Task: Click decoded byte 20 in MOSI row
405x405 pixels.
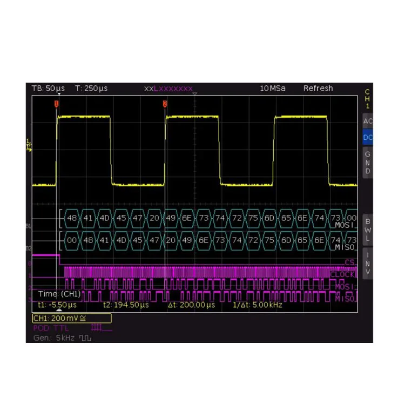Action: (154, 218)
